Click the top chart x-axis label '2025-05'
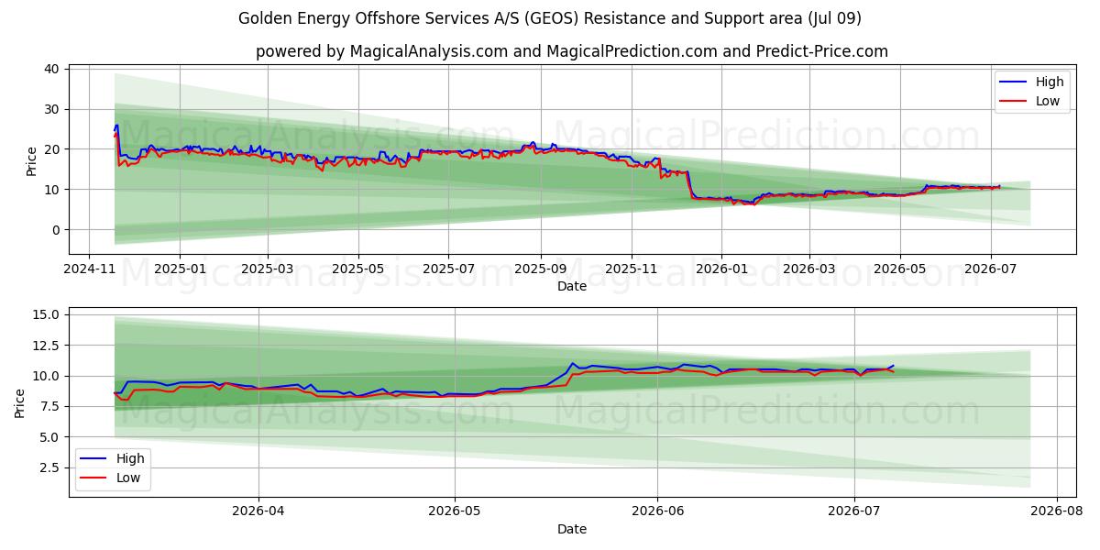 click(x=357, y=270)
